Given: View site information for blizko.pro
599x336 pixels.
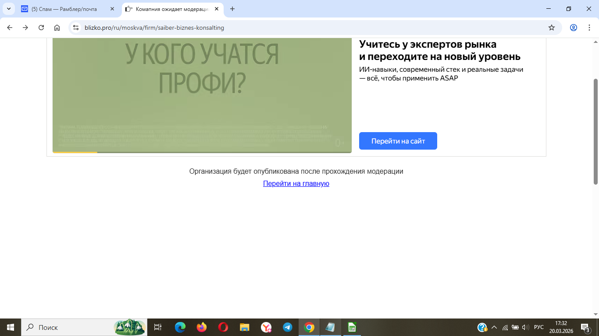Looking at the screenshot, I should (76, 28).
